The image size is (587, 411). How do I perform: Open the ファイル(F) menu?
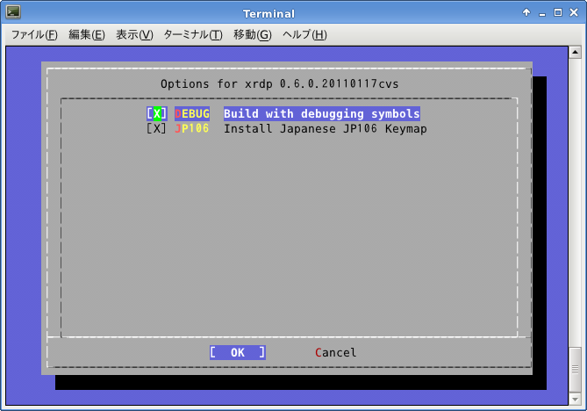tap(34, 35)
